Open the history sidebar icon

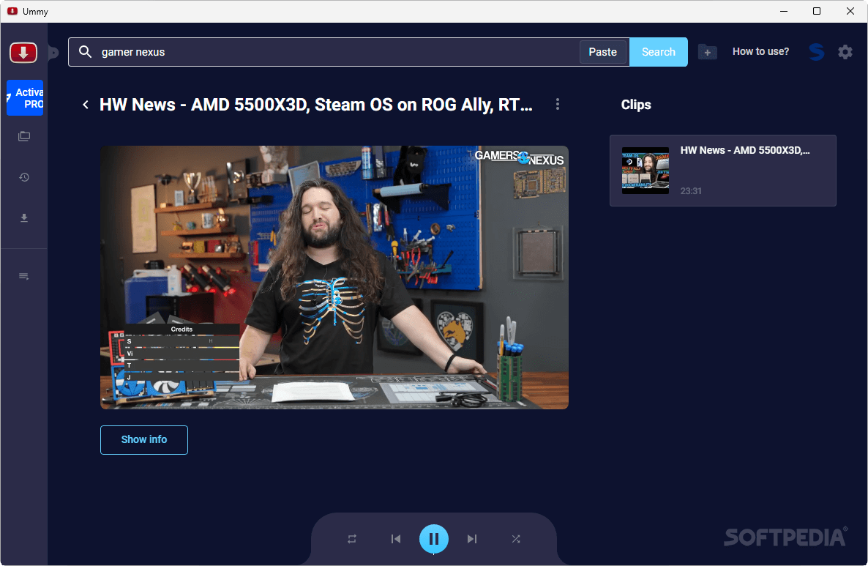tap(24, 177)
